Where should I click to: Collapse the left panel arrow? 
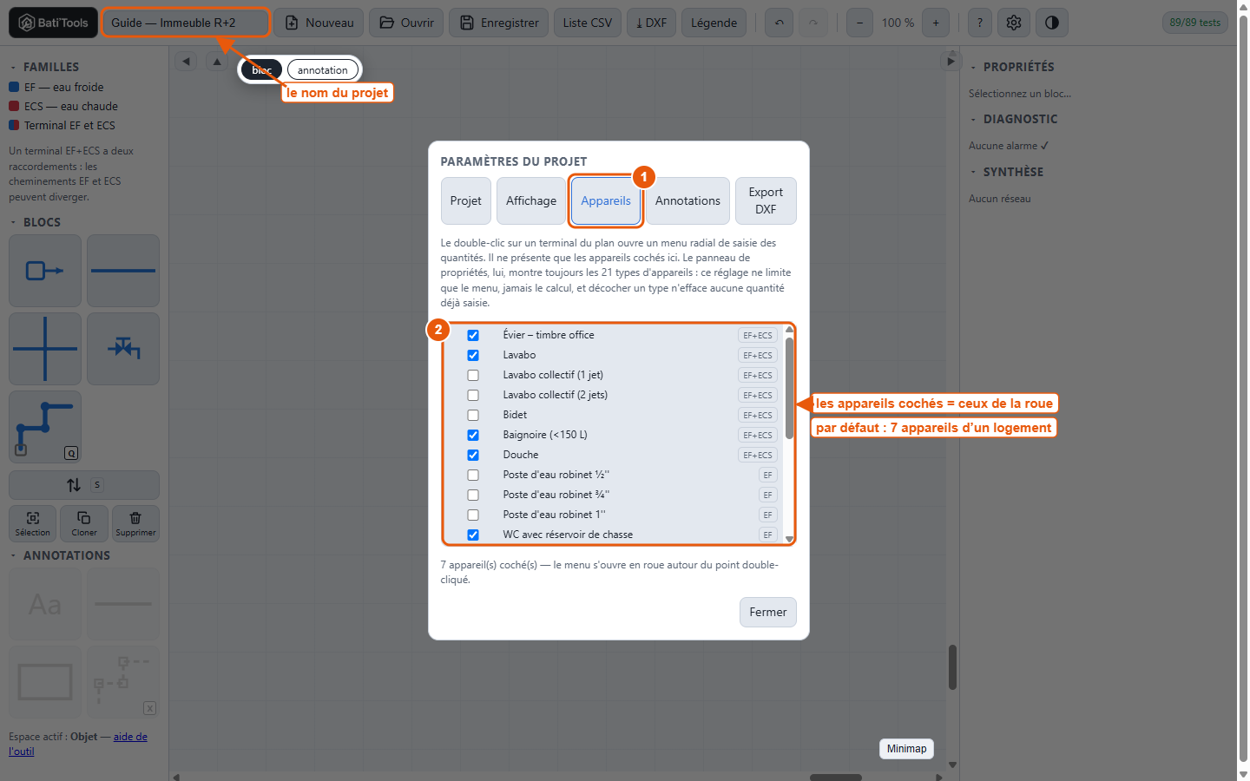coord(186,61)
